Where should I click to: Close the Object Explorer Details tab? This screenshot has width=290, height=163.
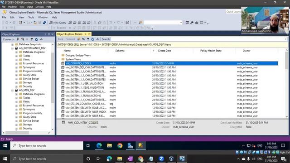pos(89,34)
